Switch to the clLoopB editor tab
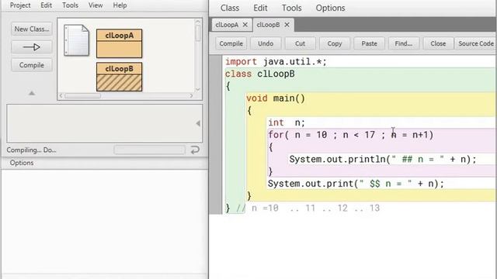 coord(268,25)
